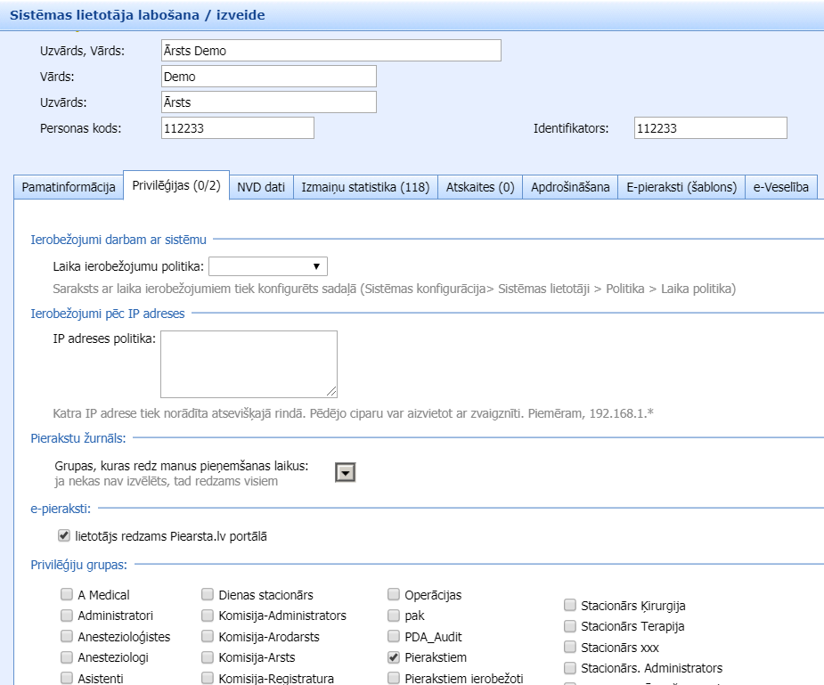Uncheck the Pierakstiem privilege group
This screenshot has width=824, height=685.
[x=394, y=657]
